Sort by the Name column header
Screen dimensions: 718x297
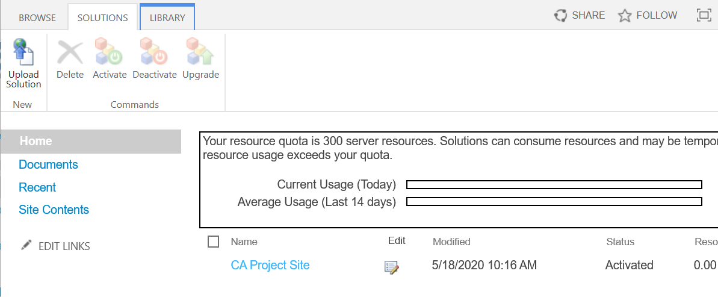(x=244, y=242)
